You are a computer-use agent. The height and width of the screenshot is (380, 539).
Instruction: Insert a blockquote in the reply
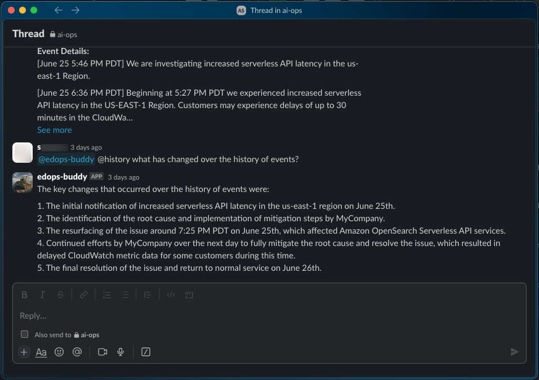148,295
